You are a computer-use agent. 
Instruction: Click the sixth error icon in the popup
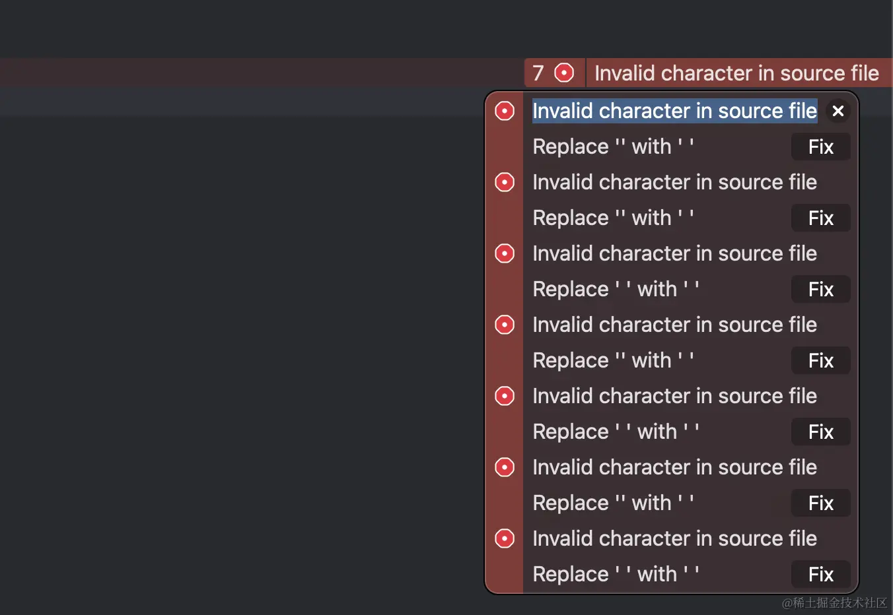pos(505,467)
